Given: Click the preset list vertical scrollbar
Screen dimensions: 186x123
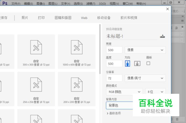Looking at the screenshot, I should [100, 49].
